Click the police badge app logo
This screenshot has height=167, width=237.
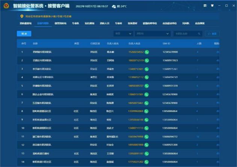pos(6,6)
